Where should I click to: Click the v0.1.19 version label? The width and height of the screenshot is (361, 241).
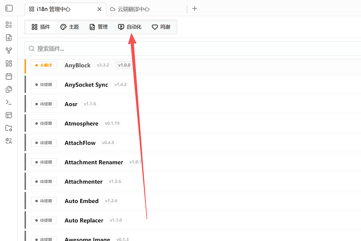tap(112, 123)
